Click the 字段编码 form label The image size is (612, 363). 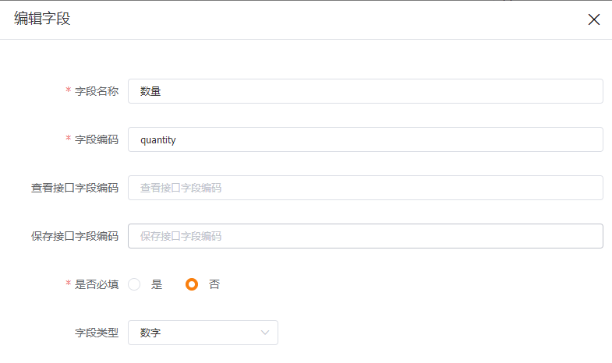point(97,139)
